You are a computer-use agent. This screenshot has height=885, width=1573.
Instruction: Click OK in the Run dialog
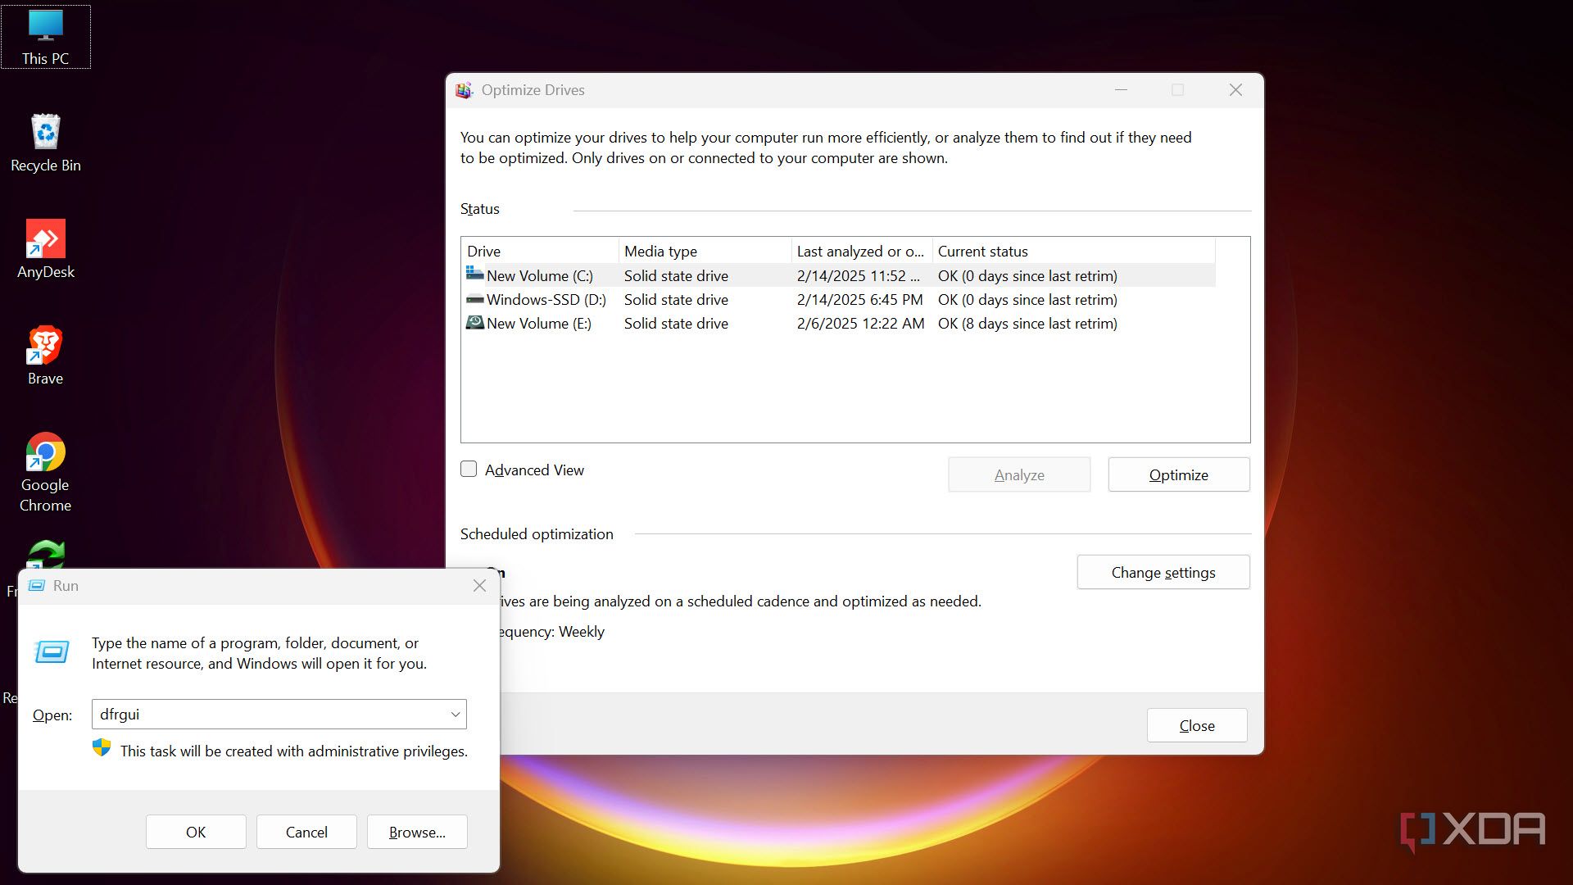[x=196, y=832]
